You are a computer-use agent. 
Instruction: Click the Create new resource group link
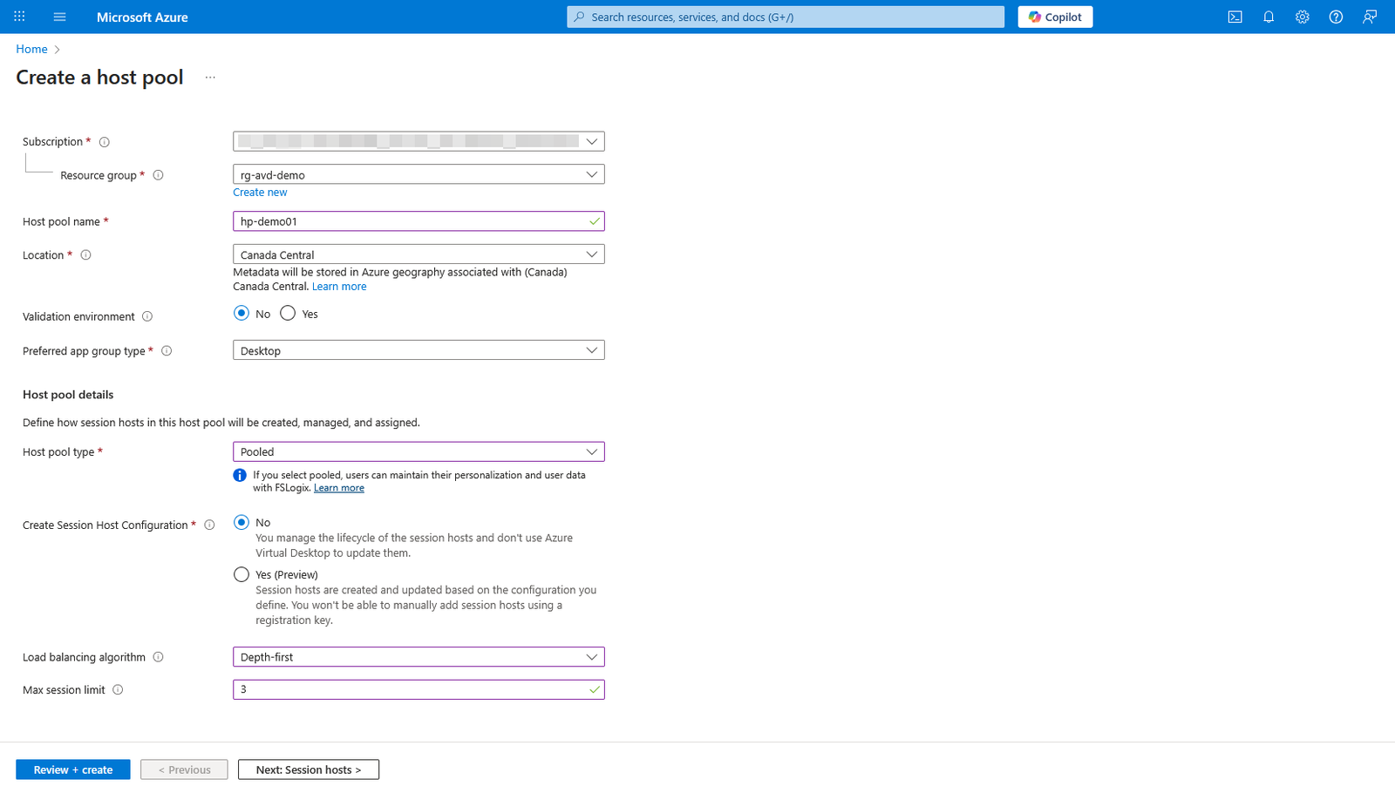[260, 193]
